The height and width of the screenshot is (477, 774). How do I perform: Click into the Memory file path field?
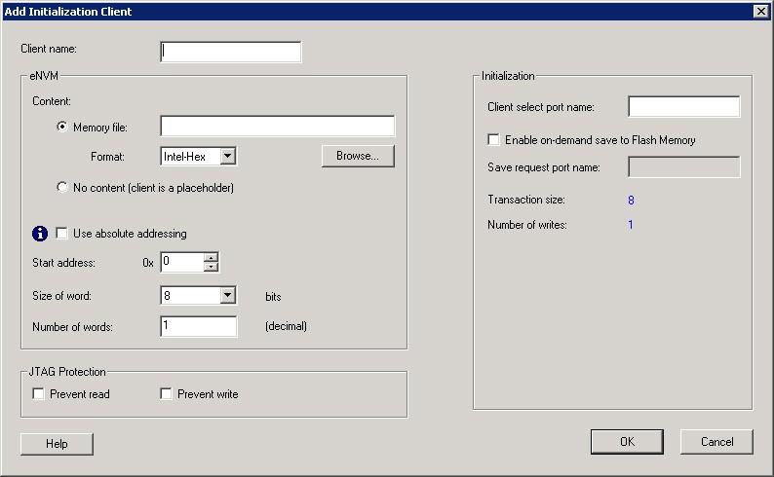pyautogui.click(x=278, y=127)
